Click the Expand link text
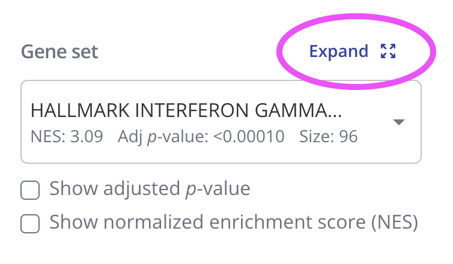453x264 pixels. point(338,52)
